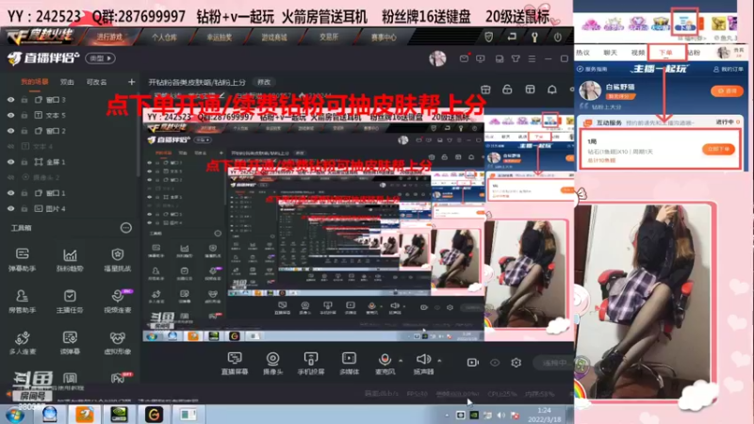Click the streamer avatar in companion header
754x424 pixels.
coord(437,58)
